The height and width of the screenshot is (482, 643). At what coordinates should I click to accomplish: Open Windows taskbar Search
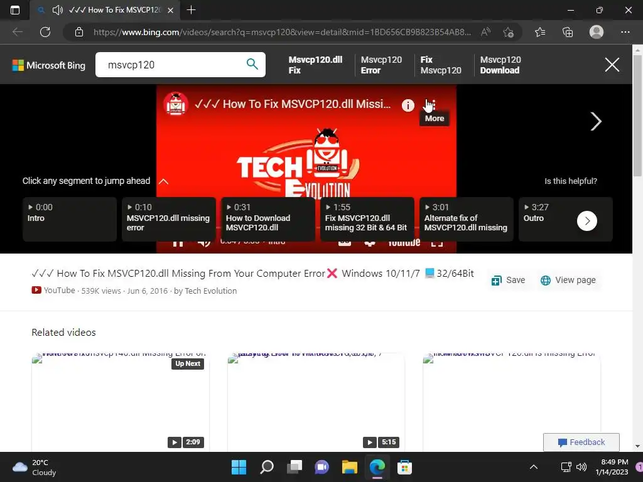[x=266, y=467]
